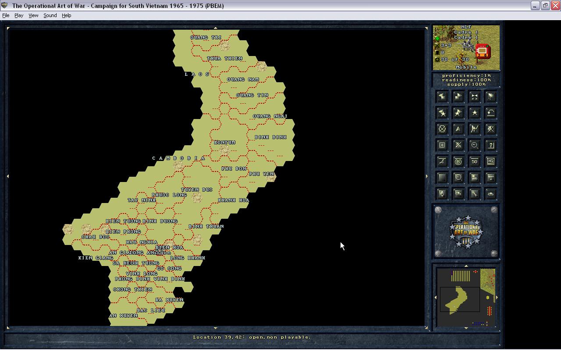Click the opposing flags button with X marks
The width and height of the screenshot is (561, 350).
(x=474, y=97)
